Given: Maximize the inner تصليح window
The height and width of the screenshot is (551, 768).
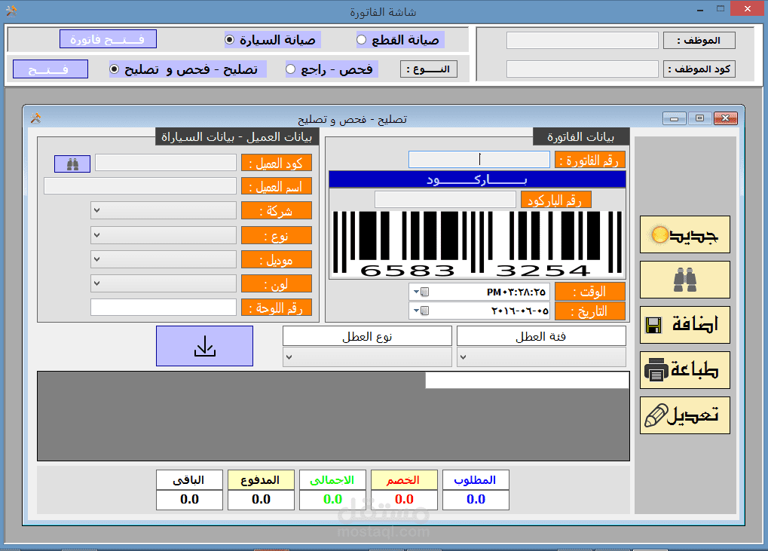Looking at the screenshot, I should [700, 118].
